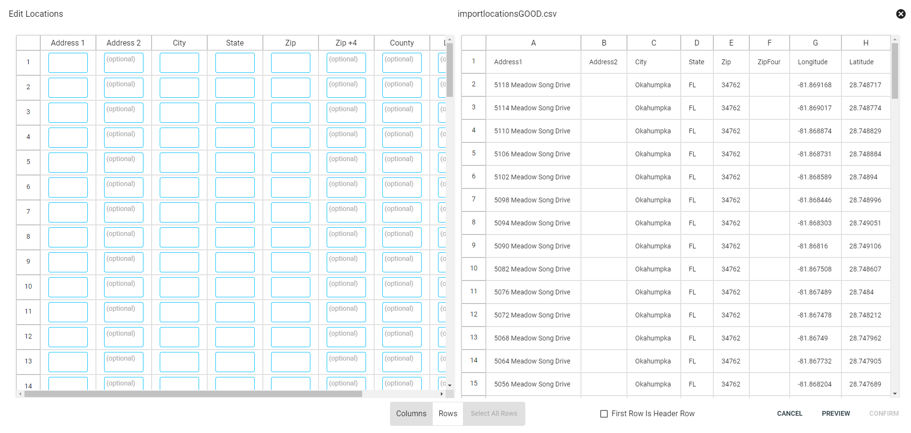The image size is (911, 433).
Task: Click CSV preview vertical scrollbar thumb
Action: [895, 71]
